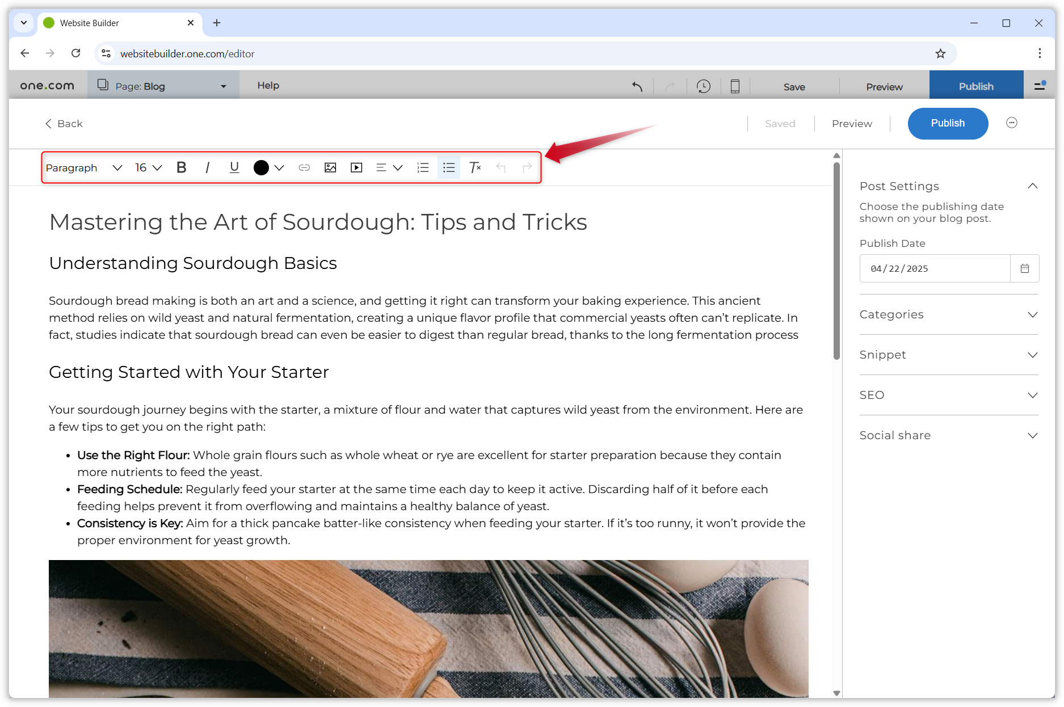Open version history
This screenshot has width=1064, height=707.
point(704,86)
